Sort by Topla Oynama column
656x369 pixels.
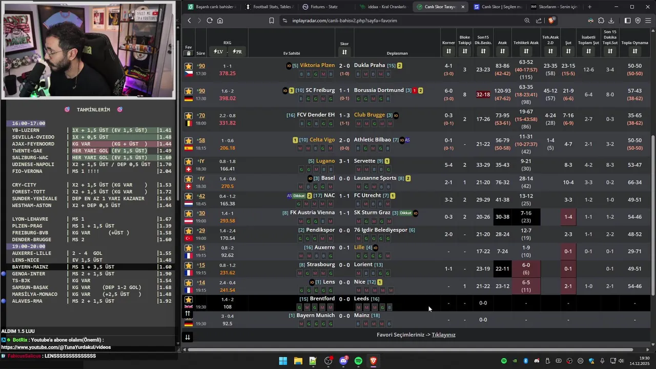click(635, 51)
